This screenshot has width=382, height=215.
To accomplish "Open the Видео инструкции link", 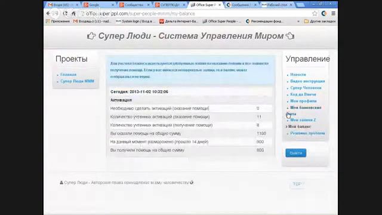I will (307, 81).
